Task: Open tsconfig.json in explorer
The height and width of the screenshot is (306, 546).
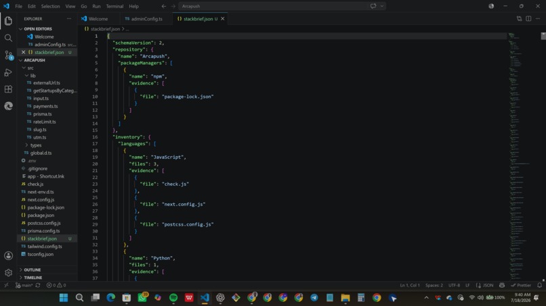Action: (x=41, y=254)
